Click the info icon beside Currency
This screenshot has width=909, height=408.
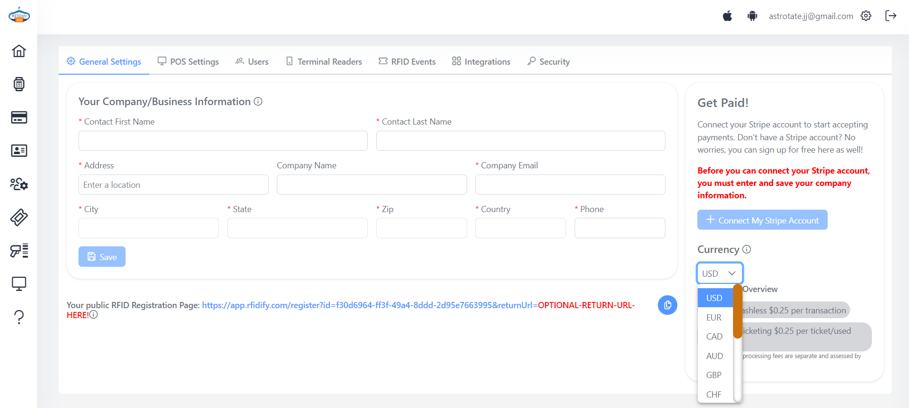pos(747,249)
